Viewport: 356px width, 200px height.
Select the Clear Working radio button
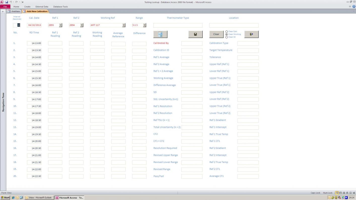[227, 34]
